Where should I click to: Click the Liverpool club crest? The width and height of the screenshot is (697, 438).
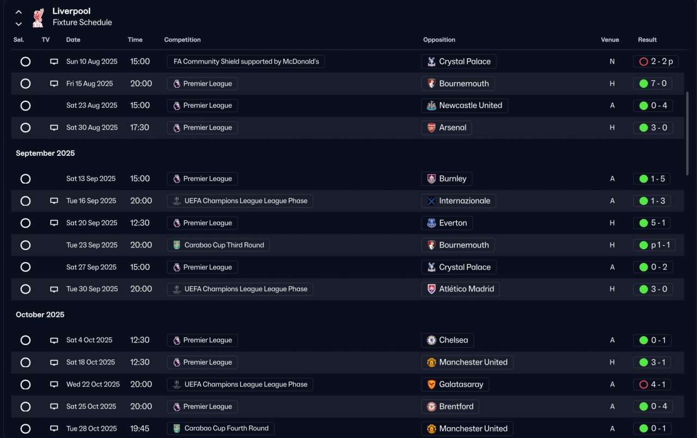pos(38,17)
